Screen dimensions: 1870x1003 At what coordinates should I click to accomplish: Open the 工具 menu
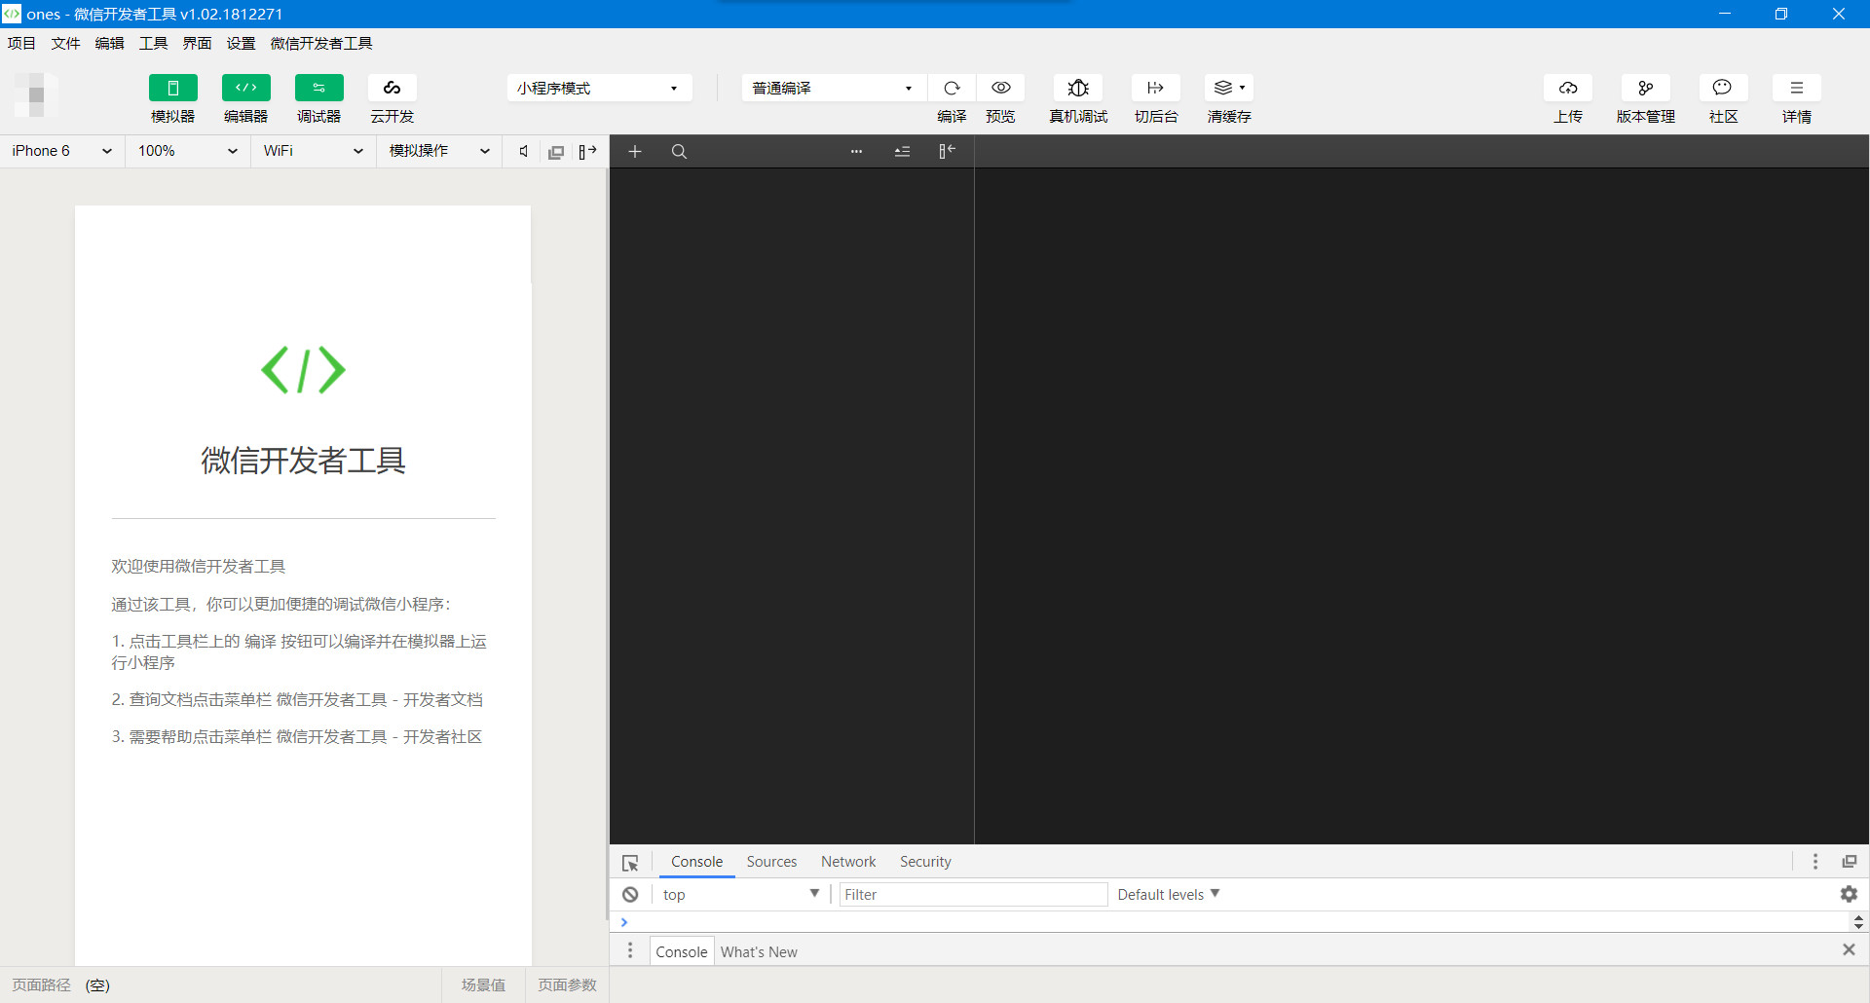[153, 43]
